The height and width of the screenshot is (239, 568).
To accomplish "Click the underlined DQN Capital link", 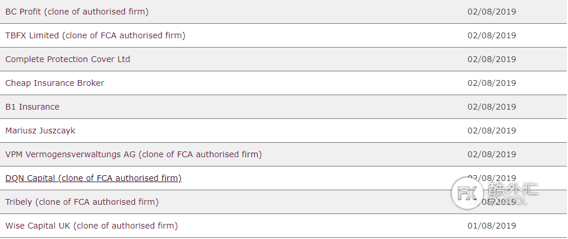I will (93, 178).
